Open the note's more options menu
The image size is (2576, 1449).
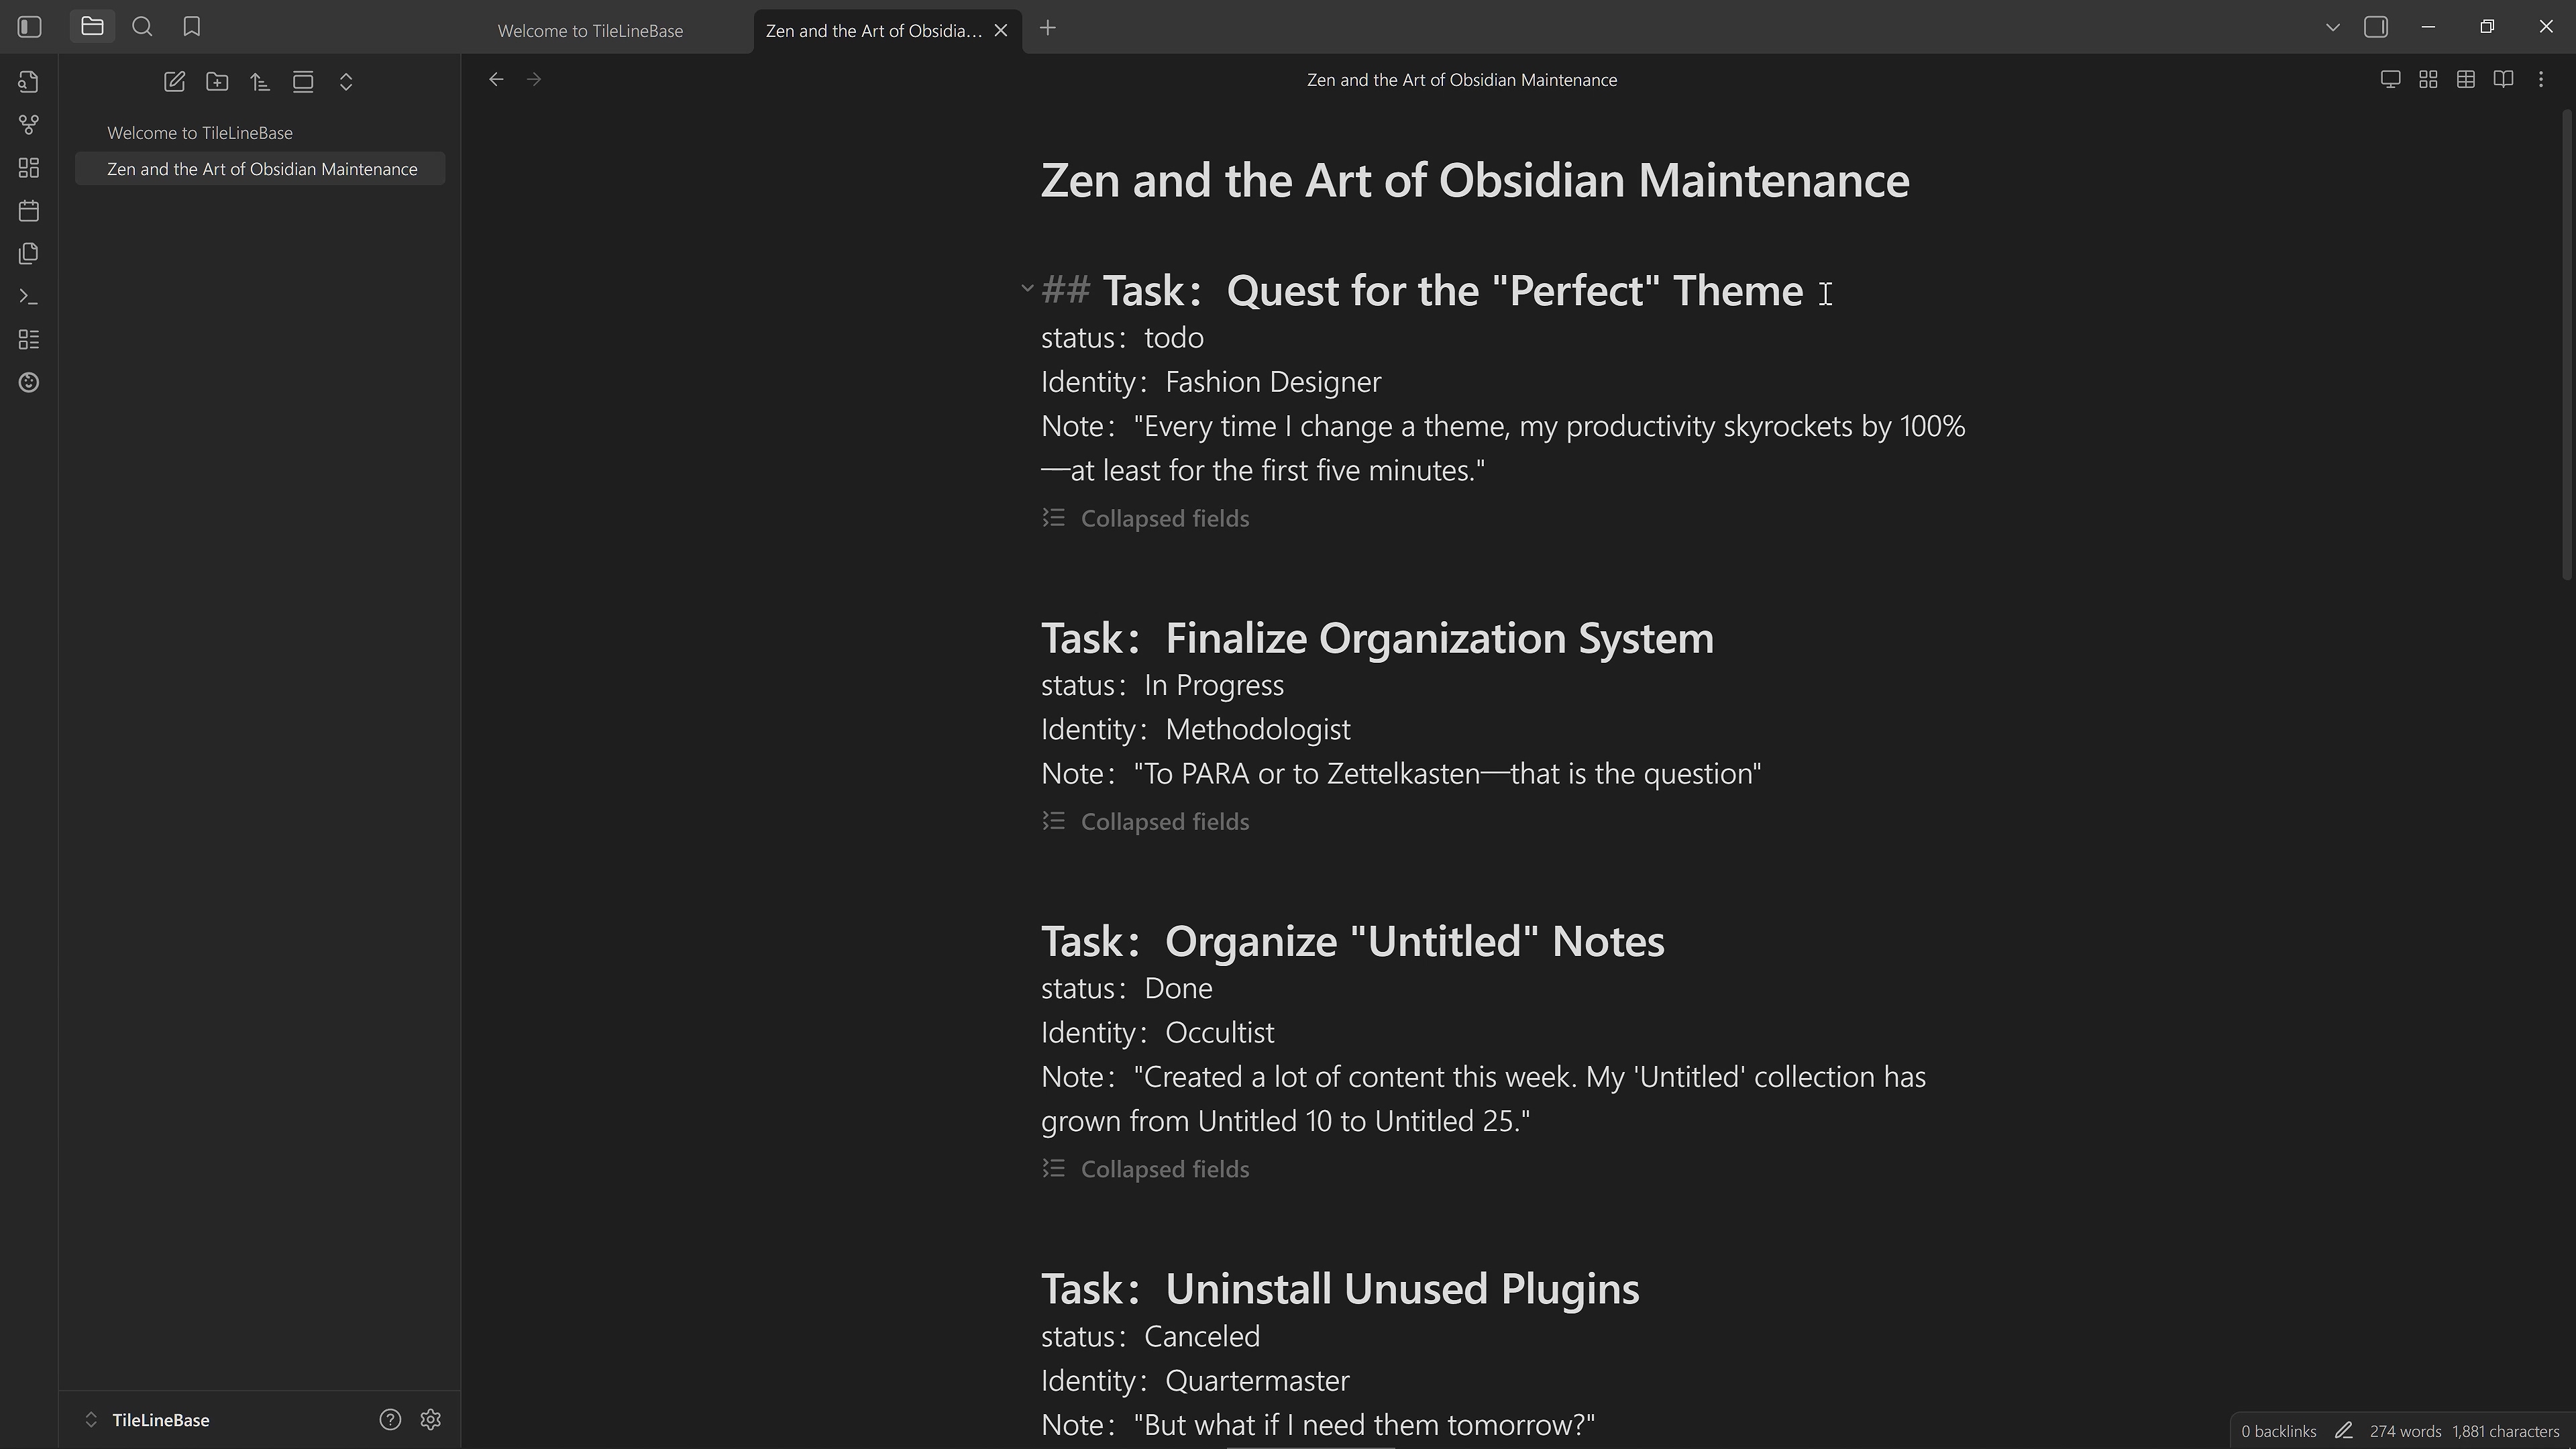click(2541, 79)
